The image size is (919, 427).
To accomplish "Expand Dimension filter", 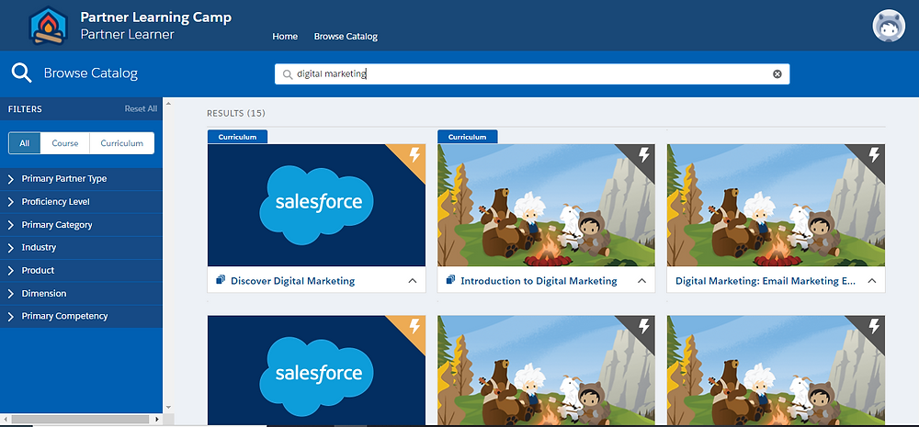I will (x=81, y=293).
